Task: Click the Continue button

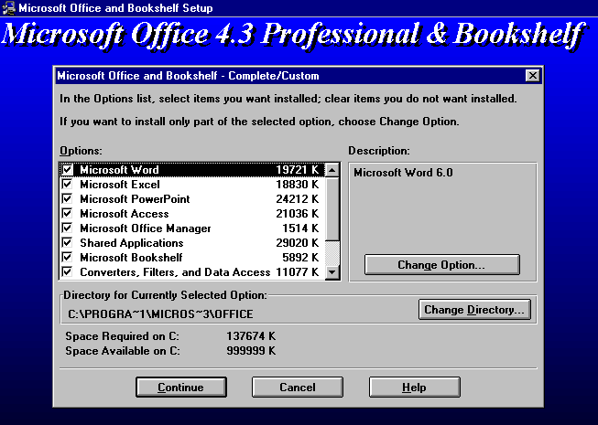Action: click(x=181, y=388)
